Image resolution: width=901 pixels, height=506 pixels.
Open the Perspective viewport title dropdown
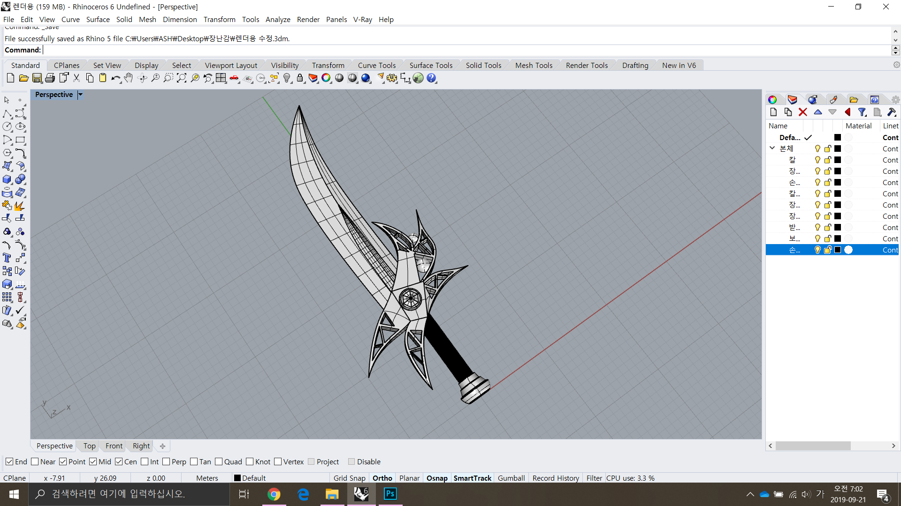pos(80,95)
